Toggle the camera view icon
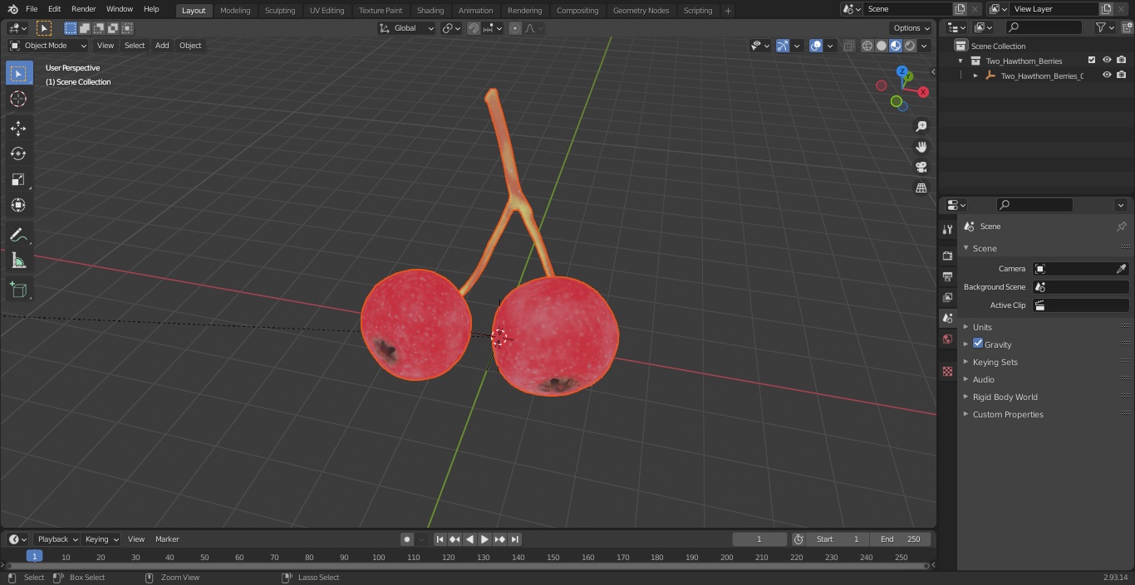 click(921, 167)
